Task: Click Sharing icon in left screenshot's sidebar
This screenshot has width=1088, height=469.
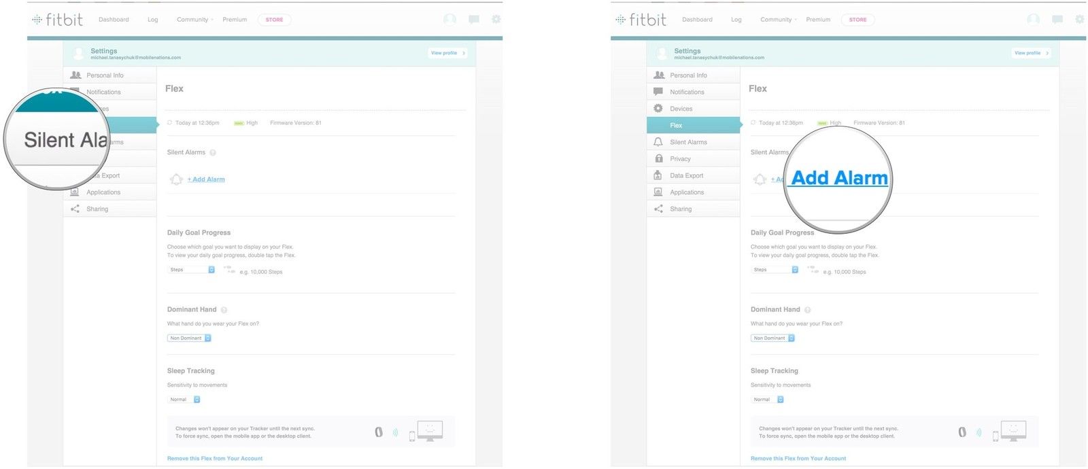Action: point(75,209)
